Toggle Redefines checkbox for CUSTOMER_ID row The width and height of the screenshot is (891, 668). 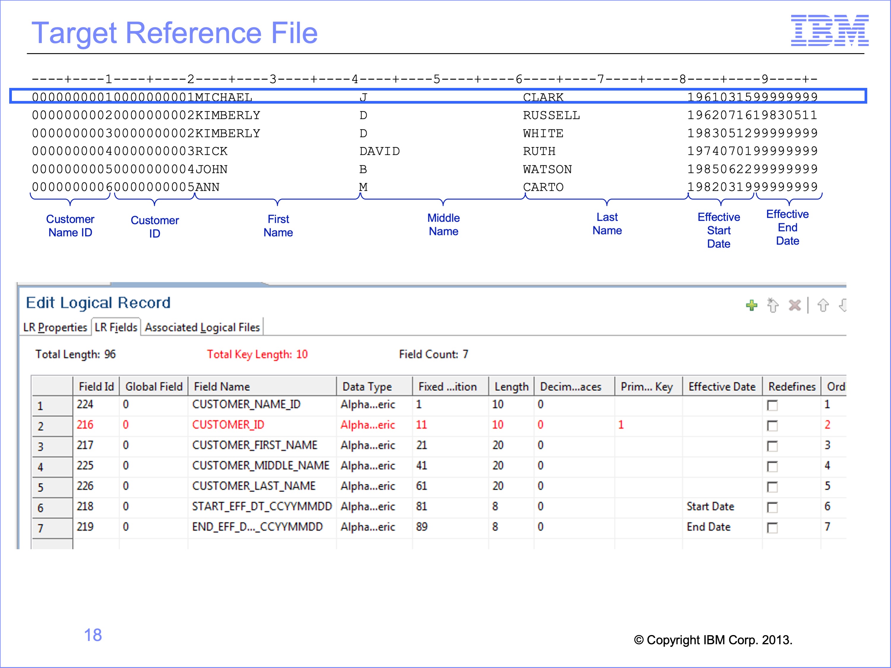pos(772,426)
